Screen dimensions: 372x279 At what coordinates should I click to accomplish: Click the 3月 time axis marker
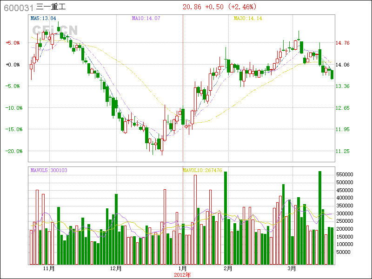292,268
